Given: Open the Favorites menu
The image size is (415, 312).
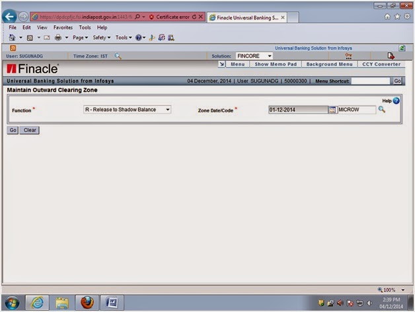Looking at the screenshot, I should coord(63,28).
